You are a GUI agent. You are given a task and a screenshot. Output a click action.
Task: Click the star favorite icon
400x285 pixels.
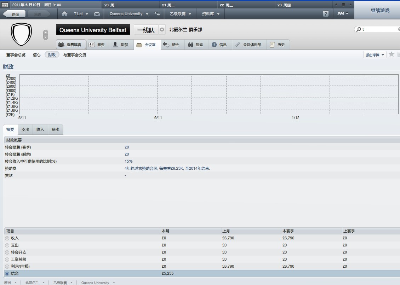coord(391,54)
